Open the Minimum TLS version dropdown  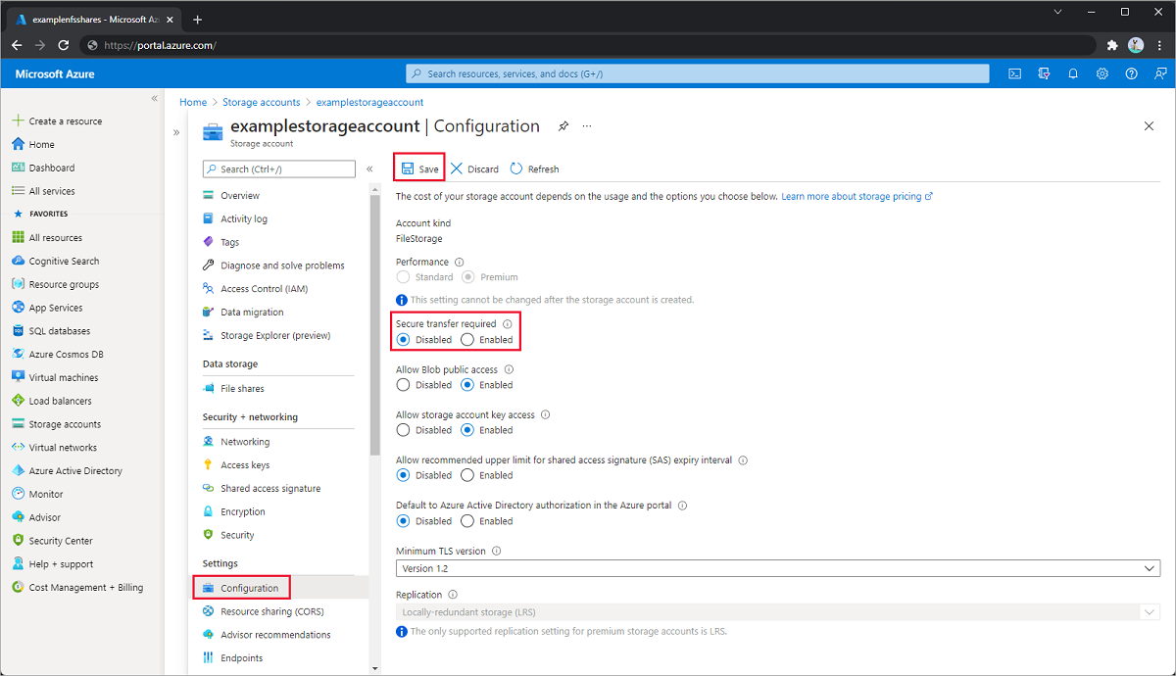[x=778, y=568]
